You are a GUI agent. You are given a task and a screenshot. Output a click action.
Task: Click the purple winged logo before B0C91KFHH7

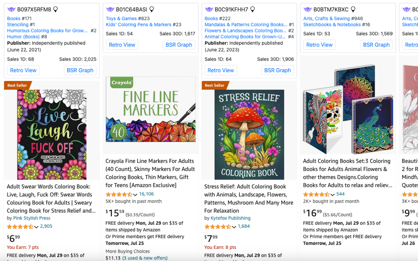click(209, 9)
